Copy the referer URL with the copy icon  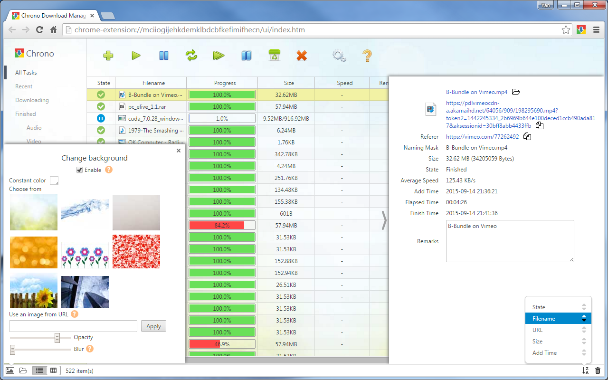[527, 136]
